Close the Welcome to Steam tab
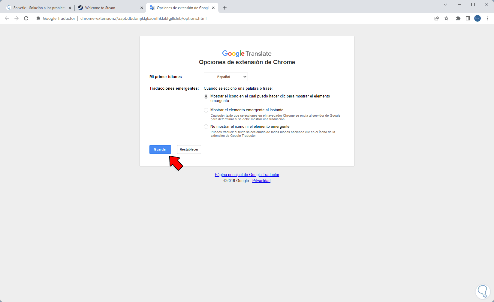This screenshot has height=302, width=494. (142, 8)
